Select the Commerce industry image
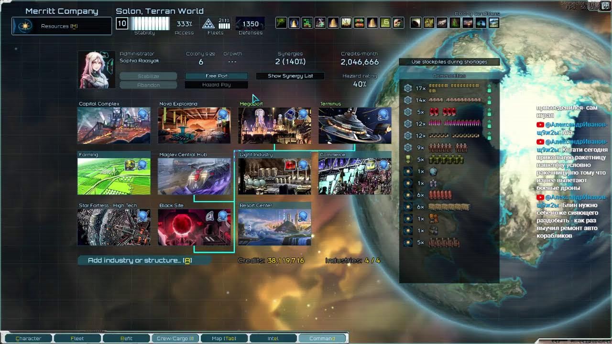612x344 pixels. (x=355, y=176)
